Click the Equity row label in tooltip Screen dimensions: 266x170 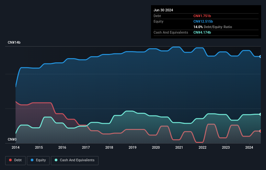(x=158, y=21)
